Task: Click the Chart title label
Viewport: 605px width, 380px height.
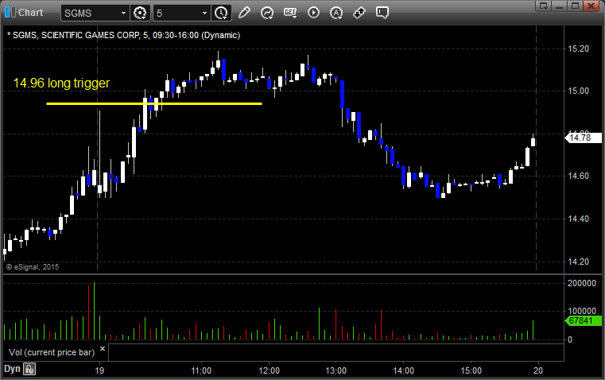Action: (x=31, y=13)
